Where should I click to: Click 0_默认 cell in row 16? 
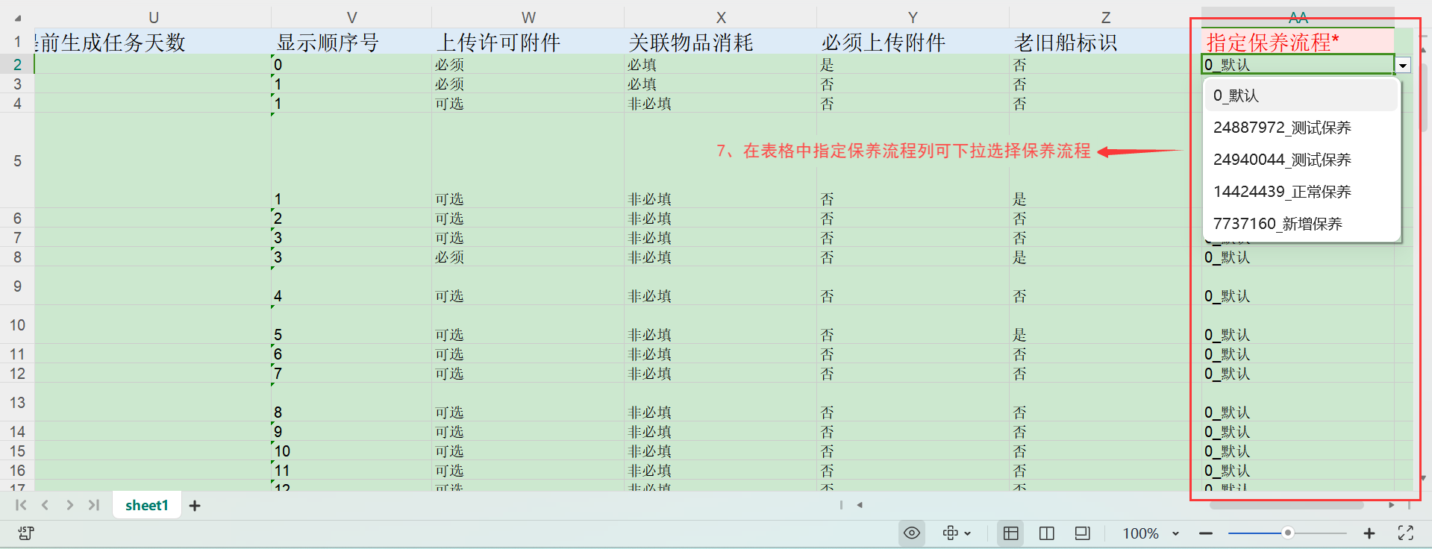[x=1298, y=470]
